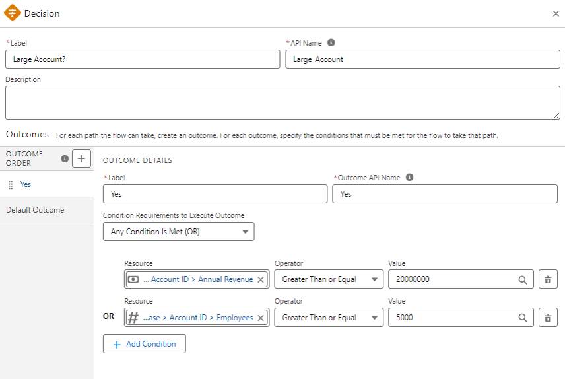Screen dimensions: 565x379
Task: Click the Value field containing 5000
Action: coord(461,318)
